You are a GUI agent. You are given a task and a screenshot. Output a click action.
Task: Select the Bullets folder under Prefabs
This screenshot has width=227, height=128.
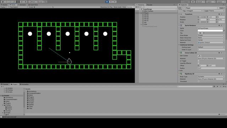click(x=9, y=107)
